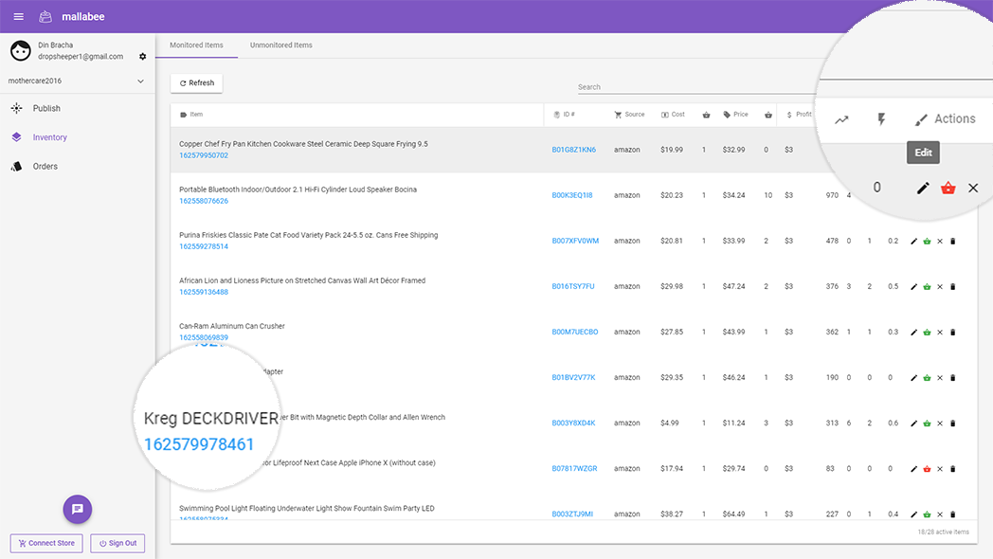Select Swimming Pool Light Floating item title
Screen dimensions: 993x559
[x=306, y=509]
